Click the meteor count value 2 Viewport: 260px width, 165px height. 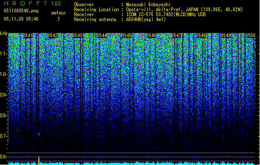coord(59,19)
